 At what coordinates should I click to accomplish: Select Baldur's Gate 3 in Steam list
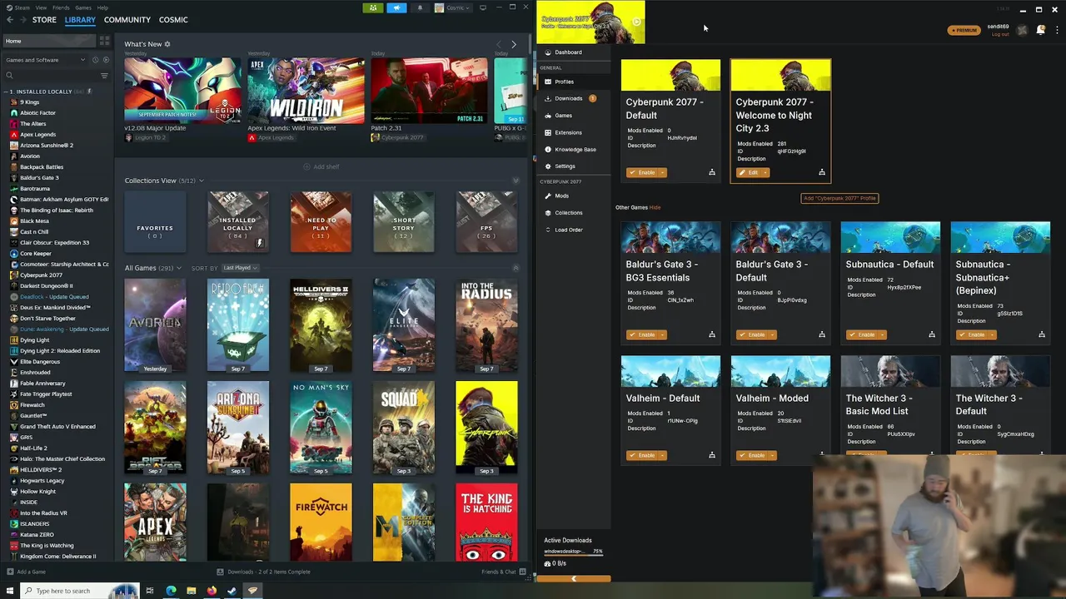click(39, 178)
